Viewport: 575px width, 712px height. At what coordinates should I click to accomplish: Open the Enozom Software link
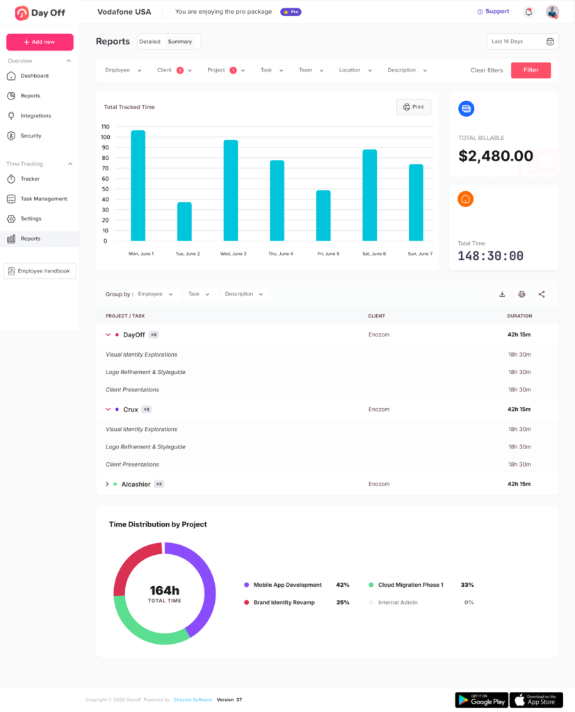(x=193, y=699)
